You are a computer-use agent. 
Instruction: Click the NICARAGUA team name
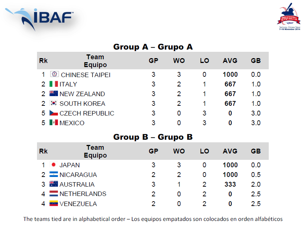tap(78, 175)
